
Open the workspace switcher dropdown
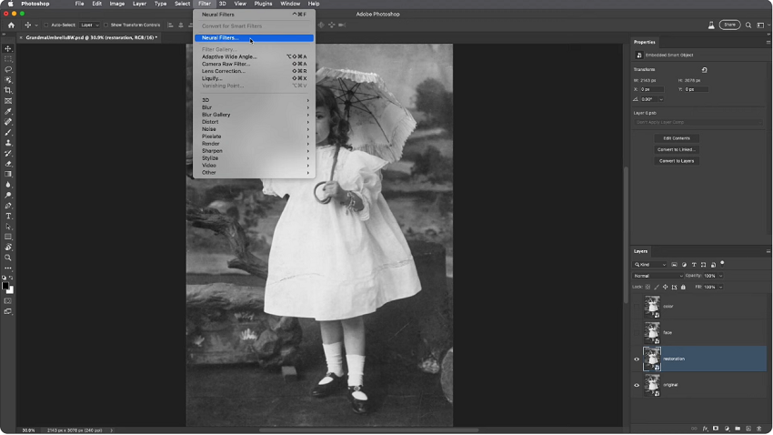point(762,25)
